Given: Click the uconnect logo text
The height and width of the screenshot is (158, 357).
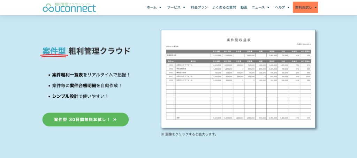Looking at the screenshot, I should 76,9.
